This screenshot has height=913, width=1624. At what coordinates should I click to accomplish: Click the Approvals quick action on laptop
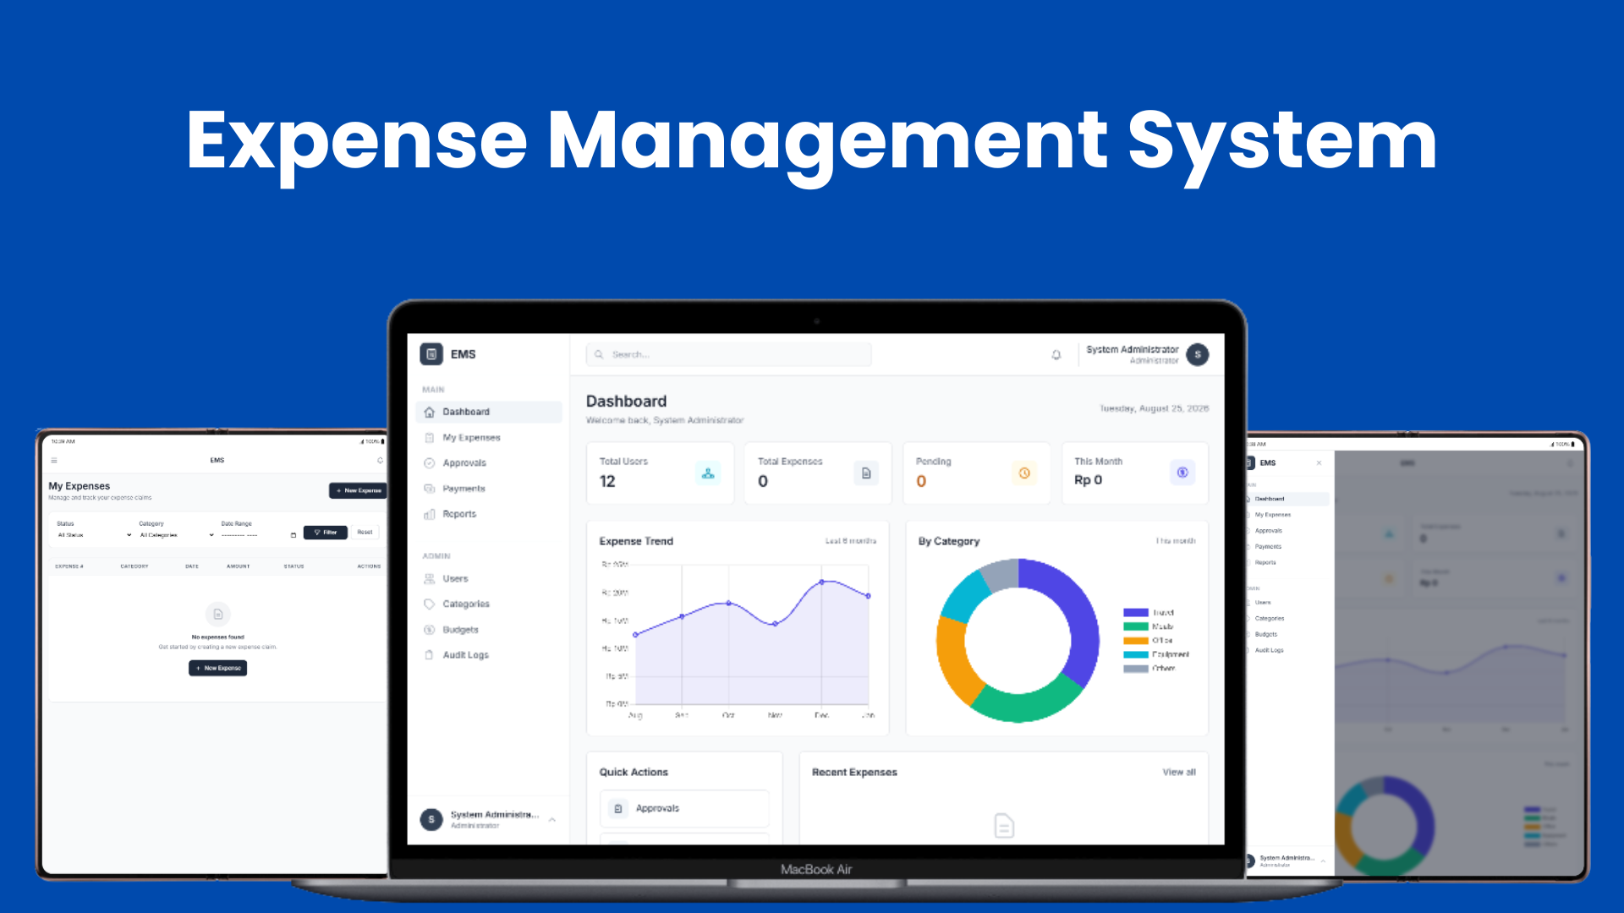coord(684,809)
